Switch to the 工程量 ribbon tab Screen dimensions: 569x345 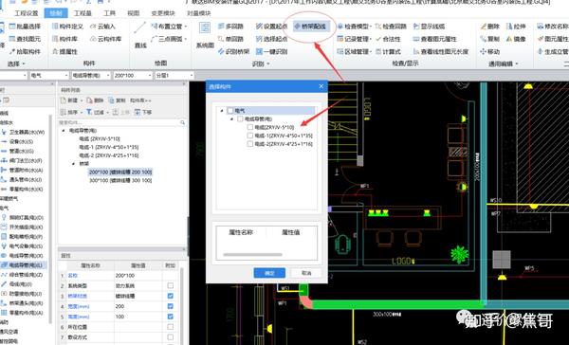click(x=83, y=13)
